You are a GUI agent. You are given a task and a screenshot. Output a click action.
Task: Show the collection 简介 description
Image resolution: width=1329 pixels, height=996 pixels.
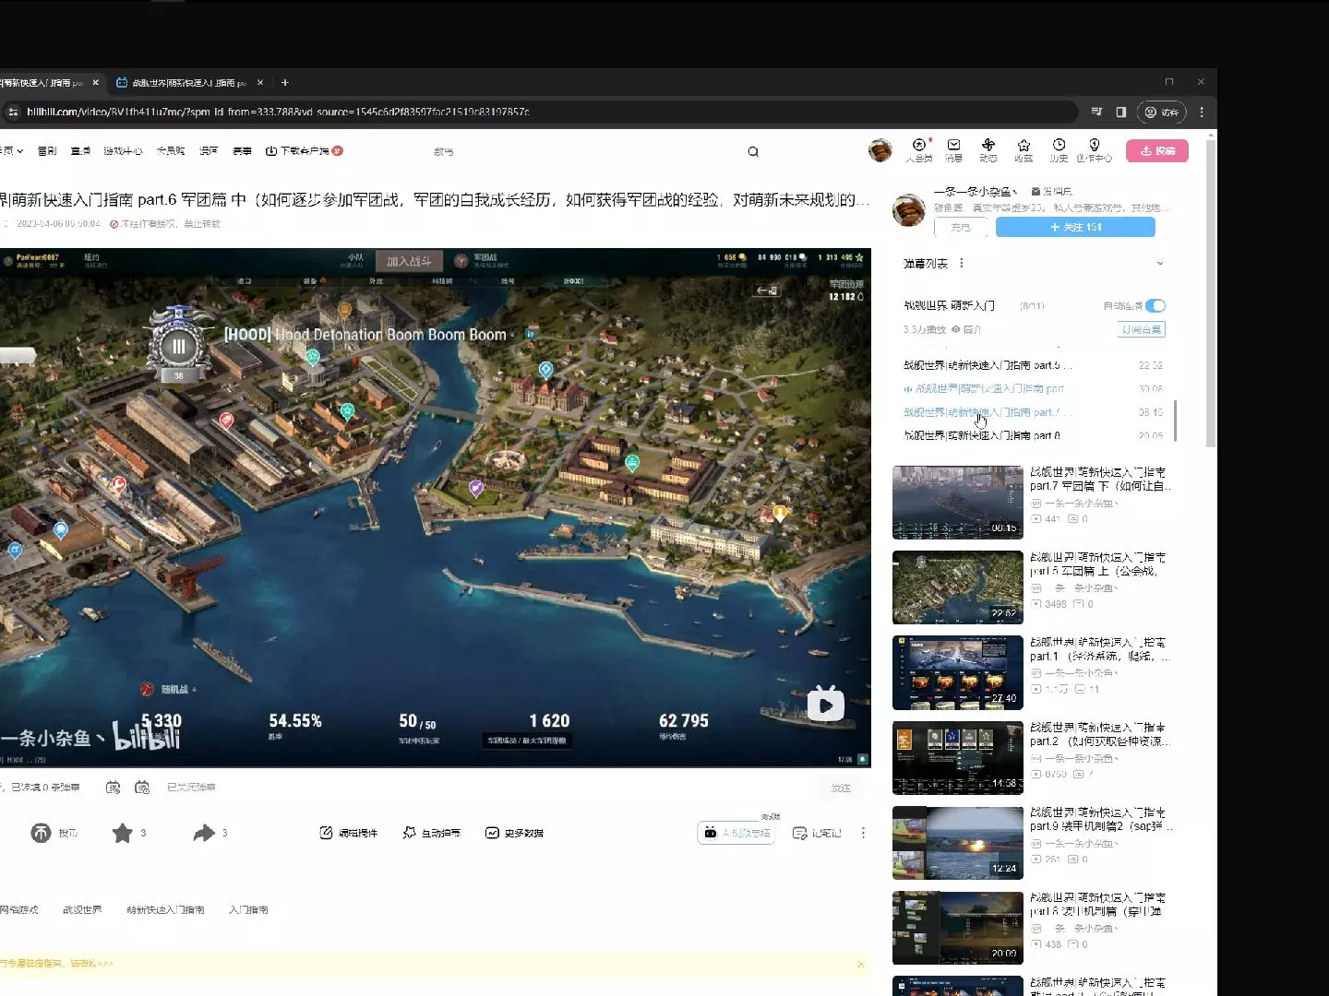966,329
